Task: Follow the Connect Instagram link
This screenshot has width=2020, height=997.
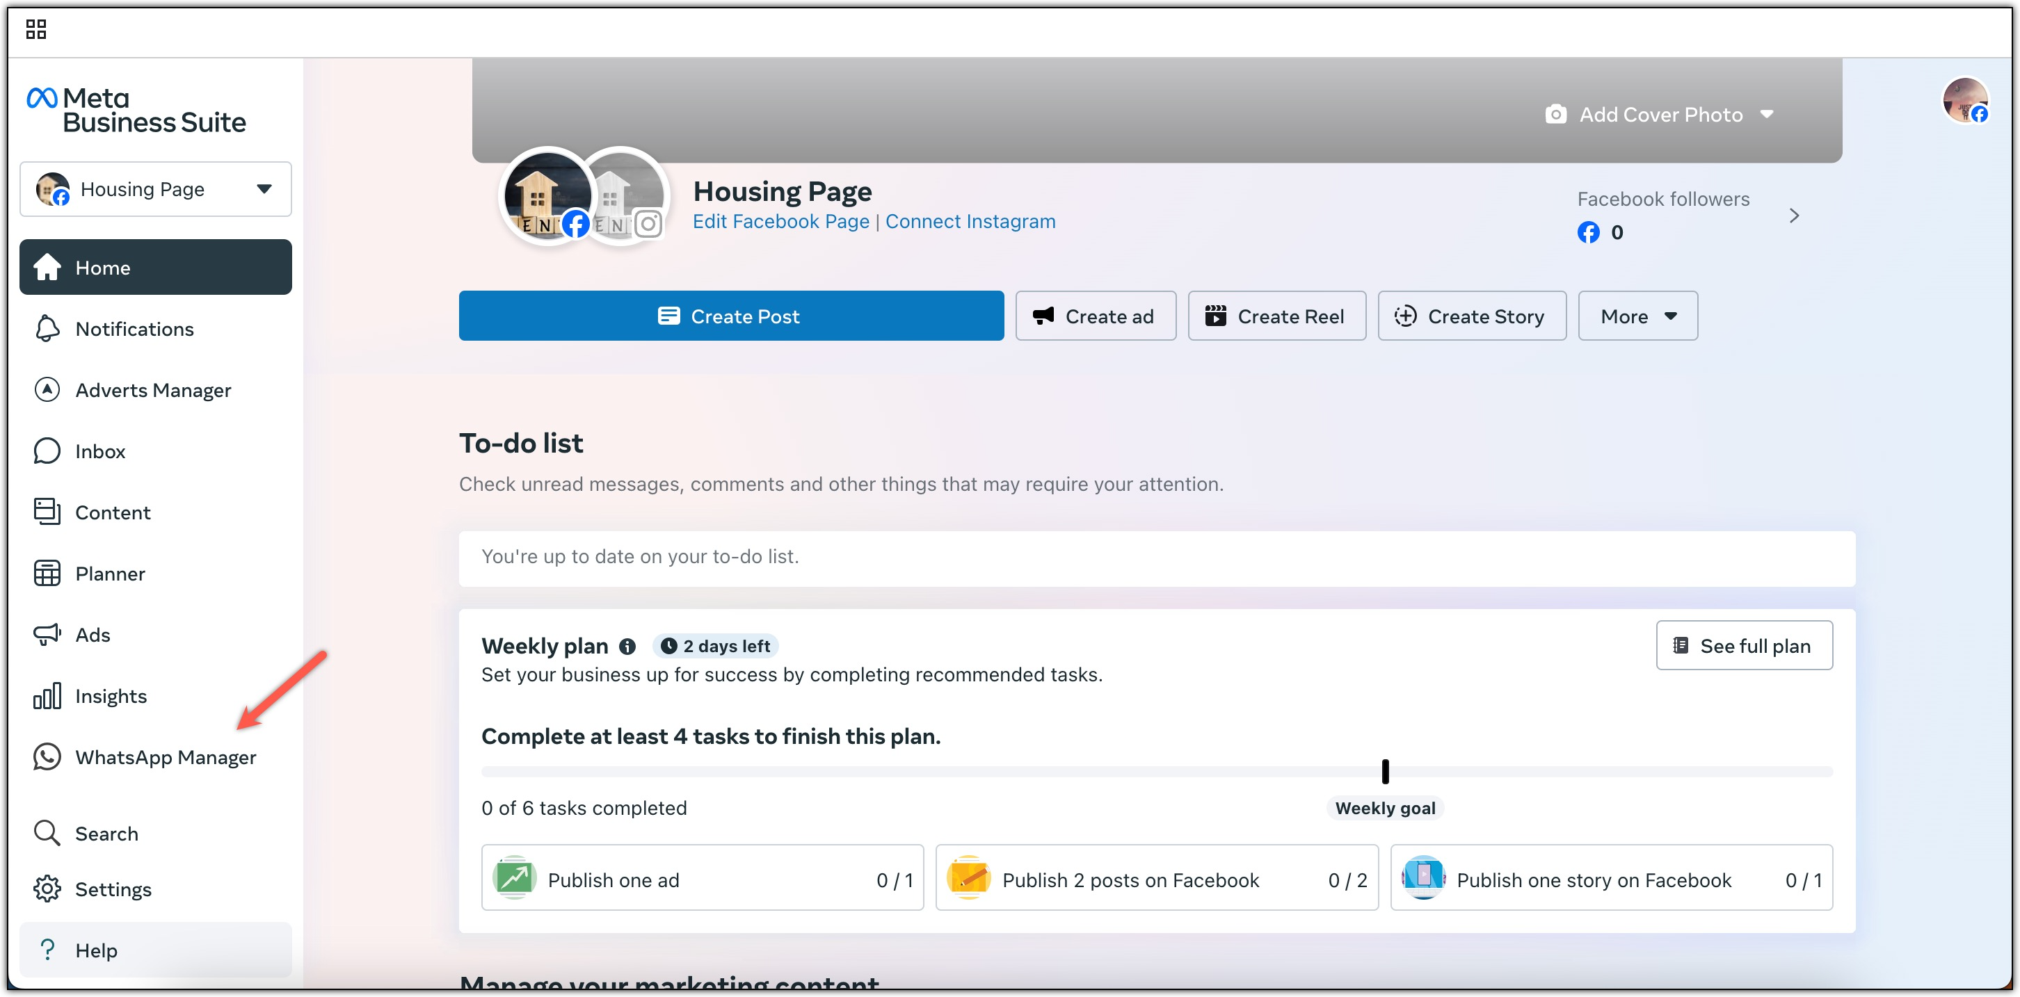Action: point(970,221)
